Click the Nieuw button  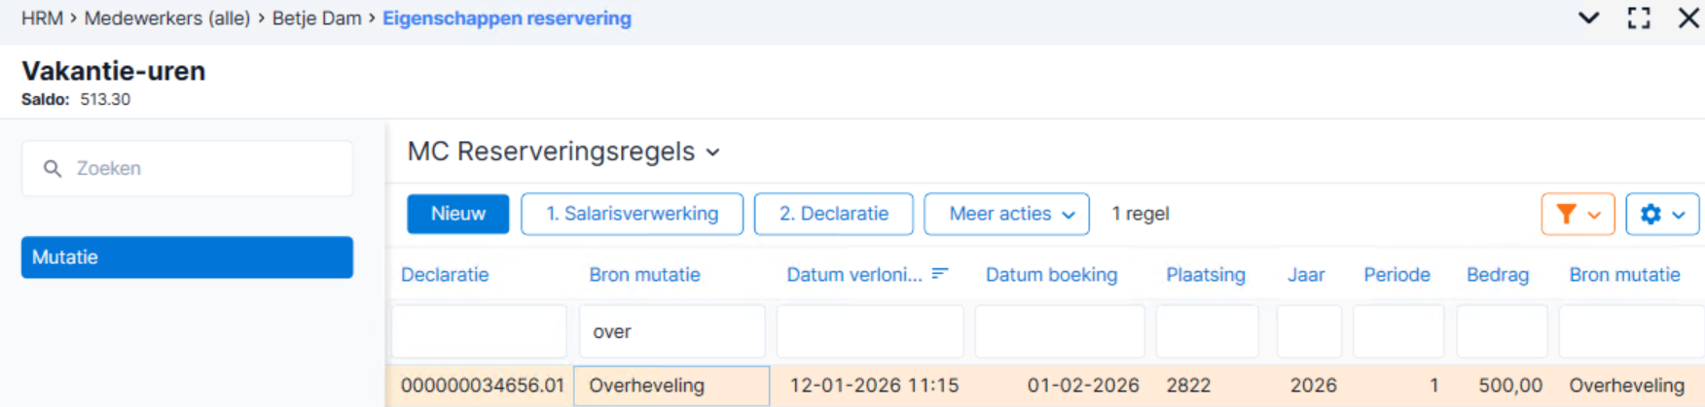click(x=457, y=214)
